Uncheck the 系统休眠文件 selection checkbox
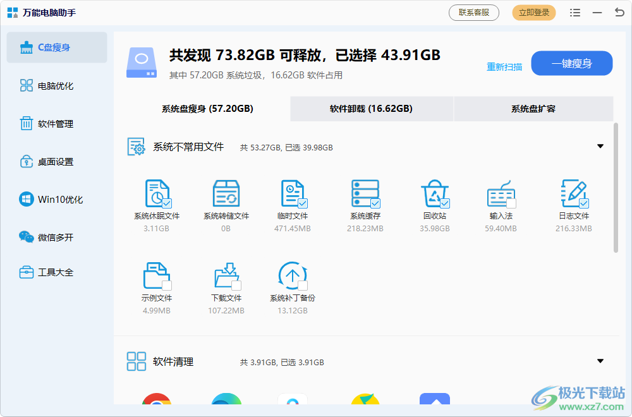The height and width of the screenshot is (417, 632). (x=167, y=203)
